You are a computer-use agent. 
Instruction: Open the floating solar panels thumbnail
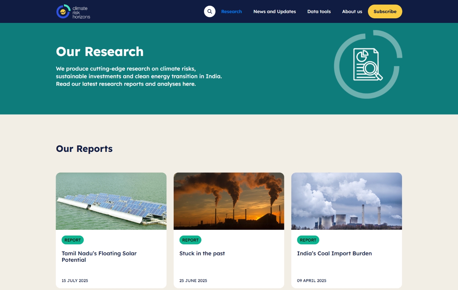111,201
